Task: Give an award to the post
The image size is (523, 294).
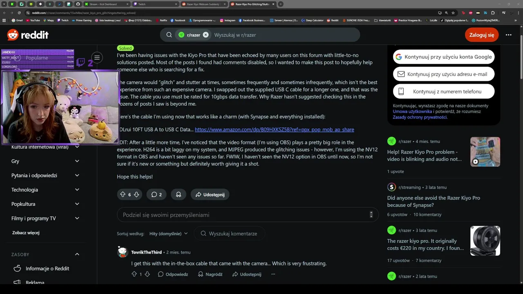Action: [x=179, y=195]
